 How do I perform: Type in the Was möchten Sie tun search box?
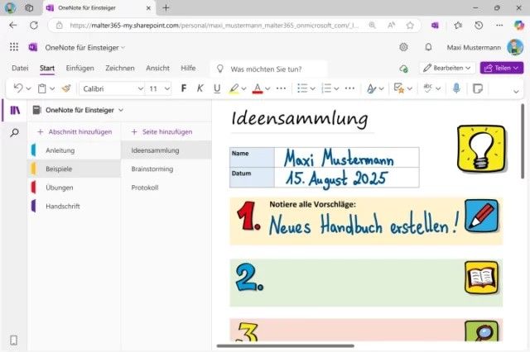pos(273,68)
